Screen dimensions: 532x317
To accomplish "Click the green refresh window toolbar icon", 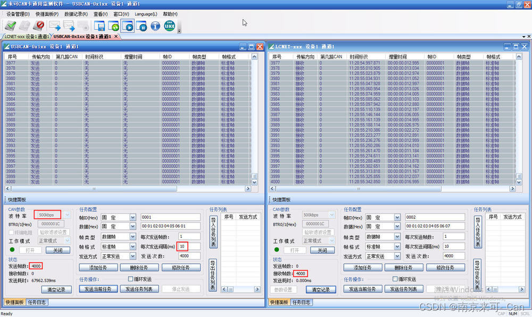I will point(113,25).
